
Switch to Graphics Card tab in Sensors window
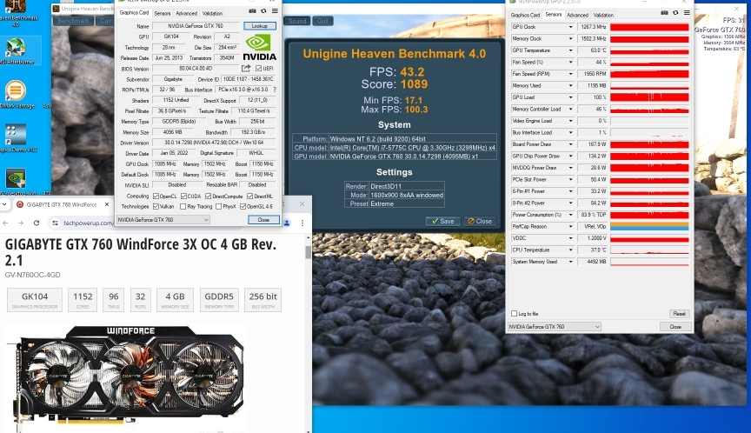click(x=525, y=16)
